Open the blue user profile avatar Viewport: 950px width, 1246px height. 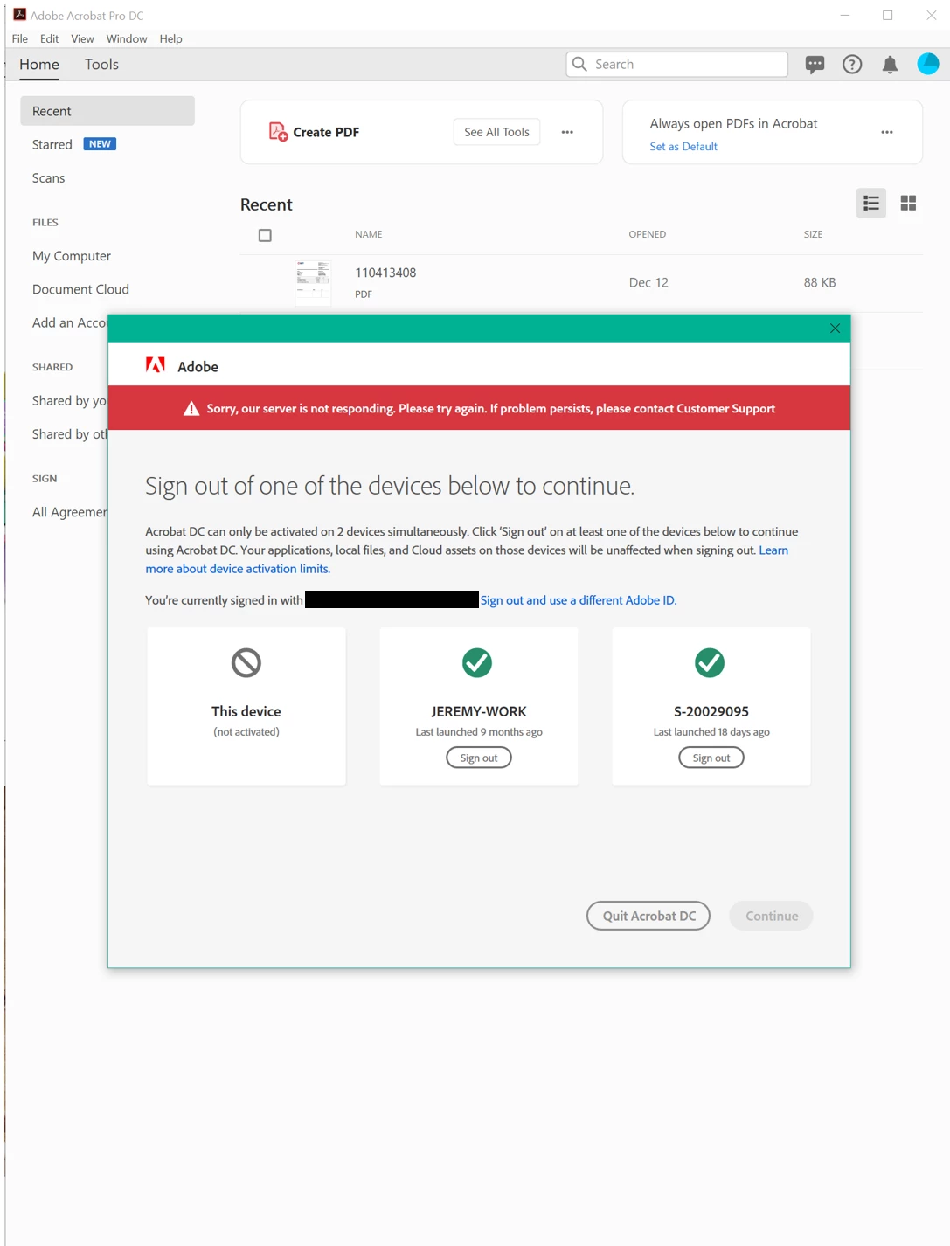[x=927, y=64]
